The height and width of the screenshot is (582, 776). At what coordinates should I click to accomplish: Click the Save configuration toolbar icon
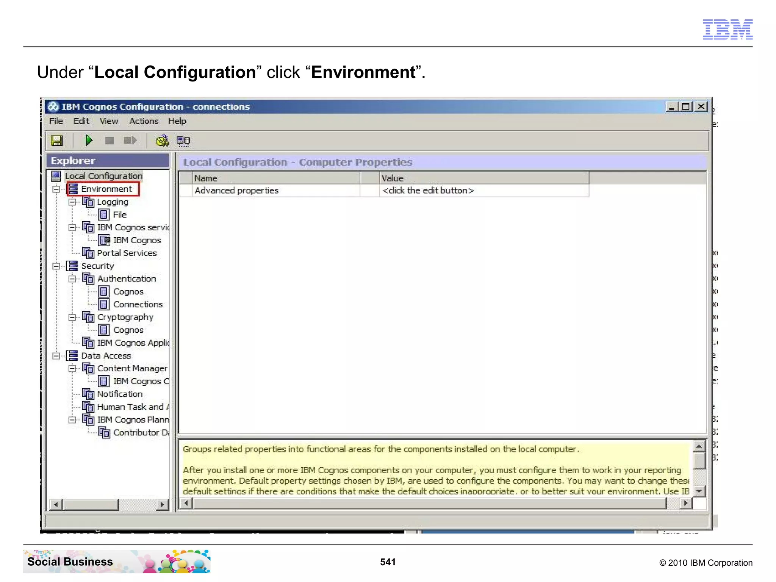tap(57, 141)
